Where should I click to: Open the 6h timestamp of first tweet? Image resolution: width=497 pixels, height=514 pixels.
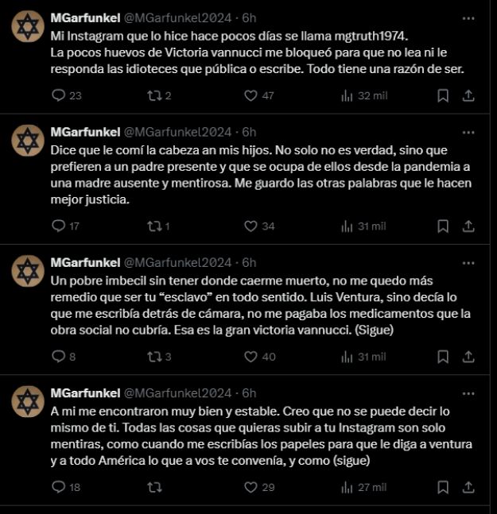click(x=249, y=17)
